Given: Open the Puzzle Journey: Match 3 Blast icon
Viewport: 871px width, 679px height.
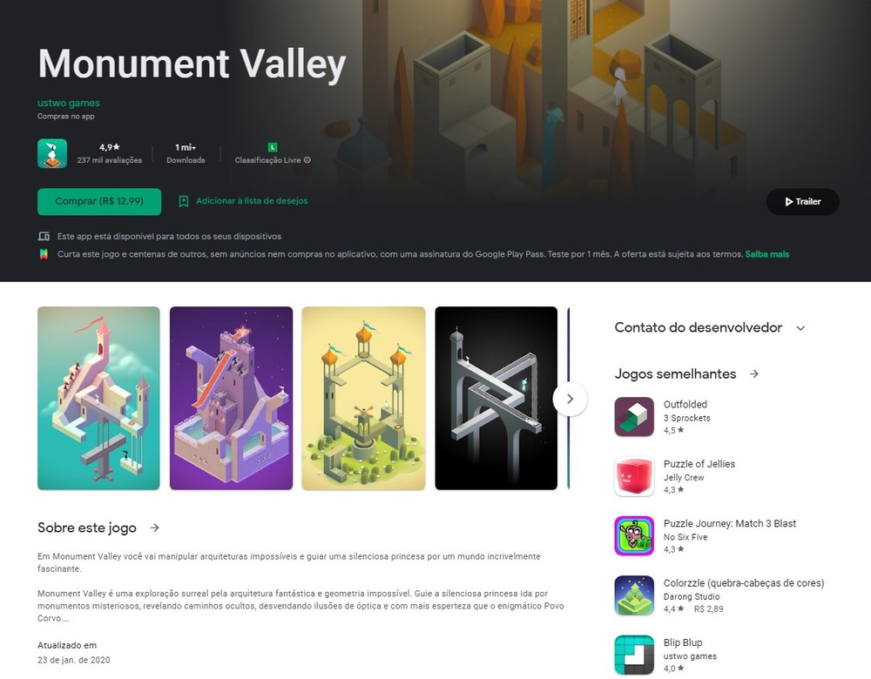Looking at the screenshot, I should click(634, 535).
